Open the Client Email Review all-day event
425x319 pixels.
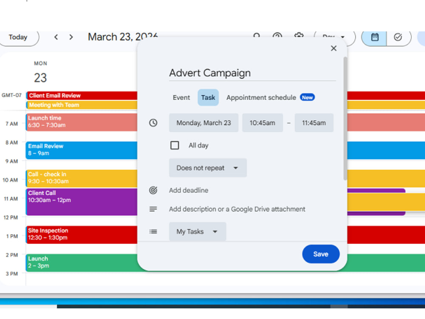coord(82,95)
